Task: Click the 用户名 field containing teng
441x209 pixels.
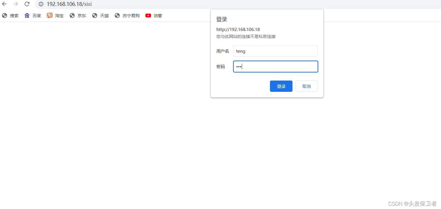Action: [276, 51]
